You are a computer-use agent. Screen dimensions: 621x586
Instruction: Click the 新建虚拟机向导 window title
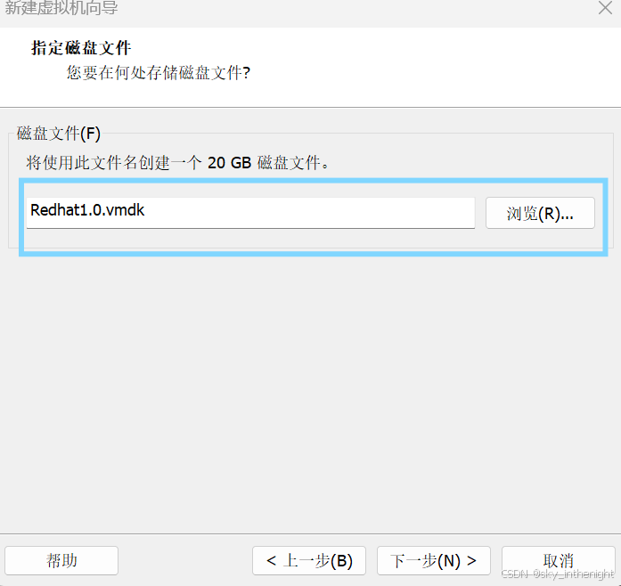coord(61,7)
